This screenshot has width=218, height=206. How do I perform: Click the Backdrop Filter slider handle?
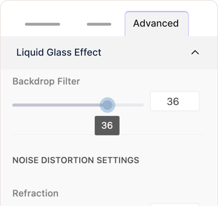(x=107, y=105)
